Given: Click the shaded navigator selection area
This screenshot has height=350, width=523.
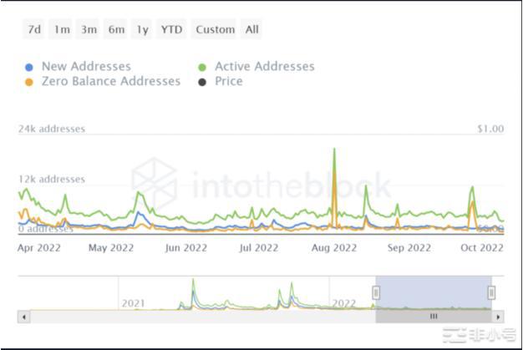Looking at the screenshot, I should [434, 292].
